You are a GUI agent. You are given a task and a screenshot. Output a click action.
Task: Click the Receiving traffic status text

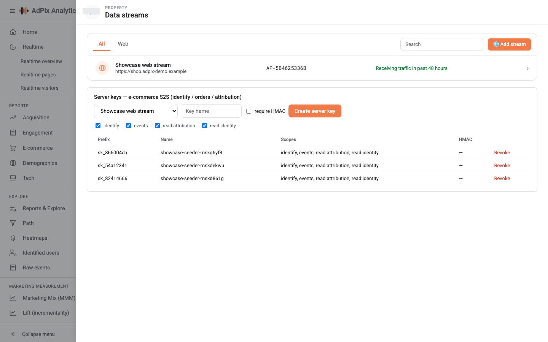pos(412,68)
